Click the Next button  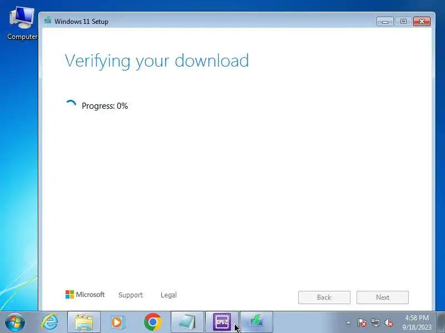pyautogui.click(x=383, y=297)
